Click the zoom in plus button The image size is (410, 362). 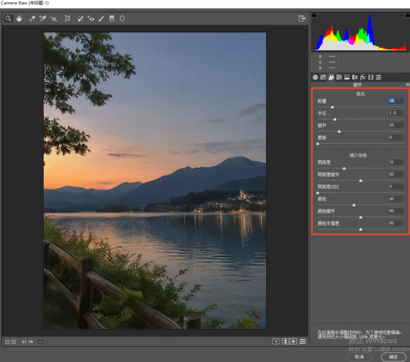coord(14,342)
